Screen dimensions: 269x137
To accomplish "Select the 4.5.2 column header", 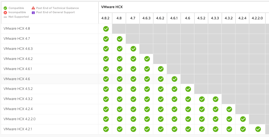I will click(x=201, y=18).
